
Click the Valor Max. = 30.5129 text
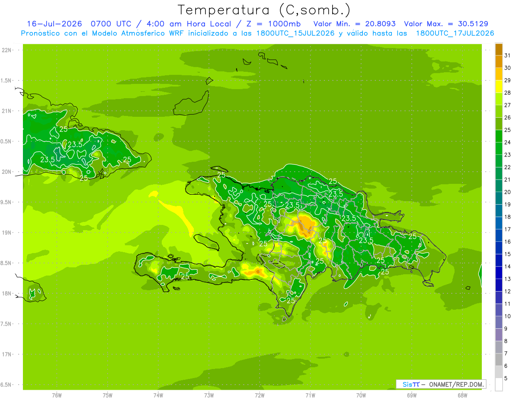pyautogui.click(x=446, y=24)
